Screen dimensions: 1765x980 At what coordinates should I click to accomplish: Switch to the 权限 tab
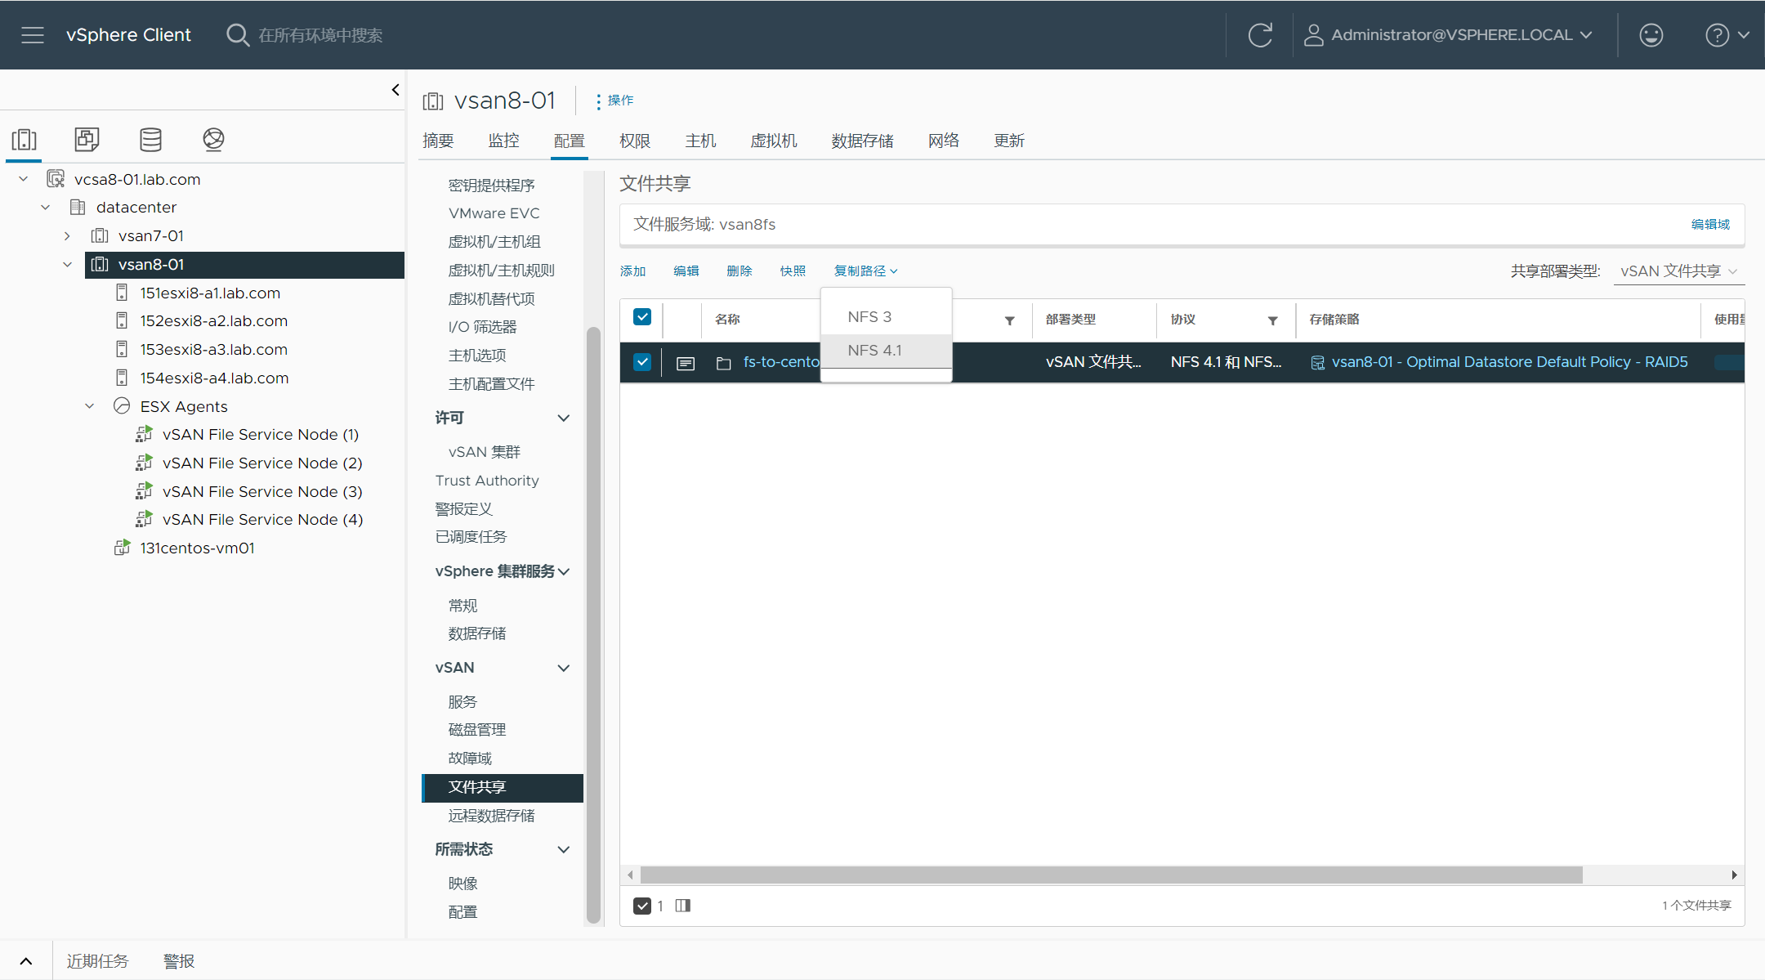pos(635,141)
